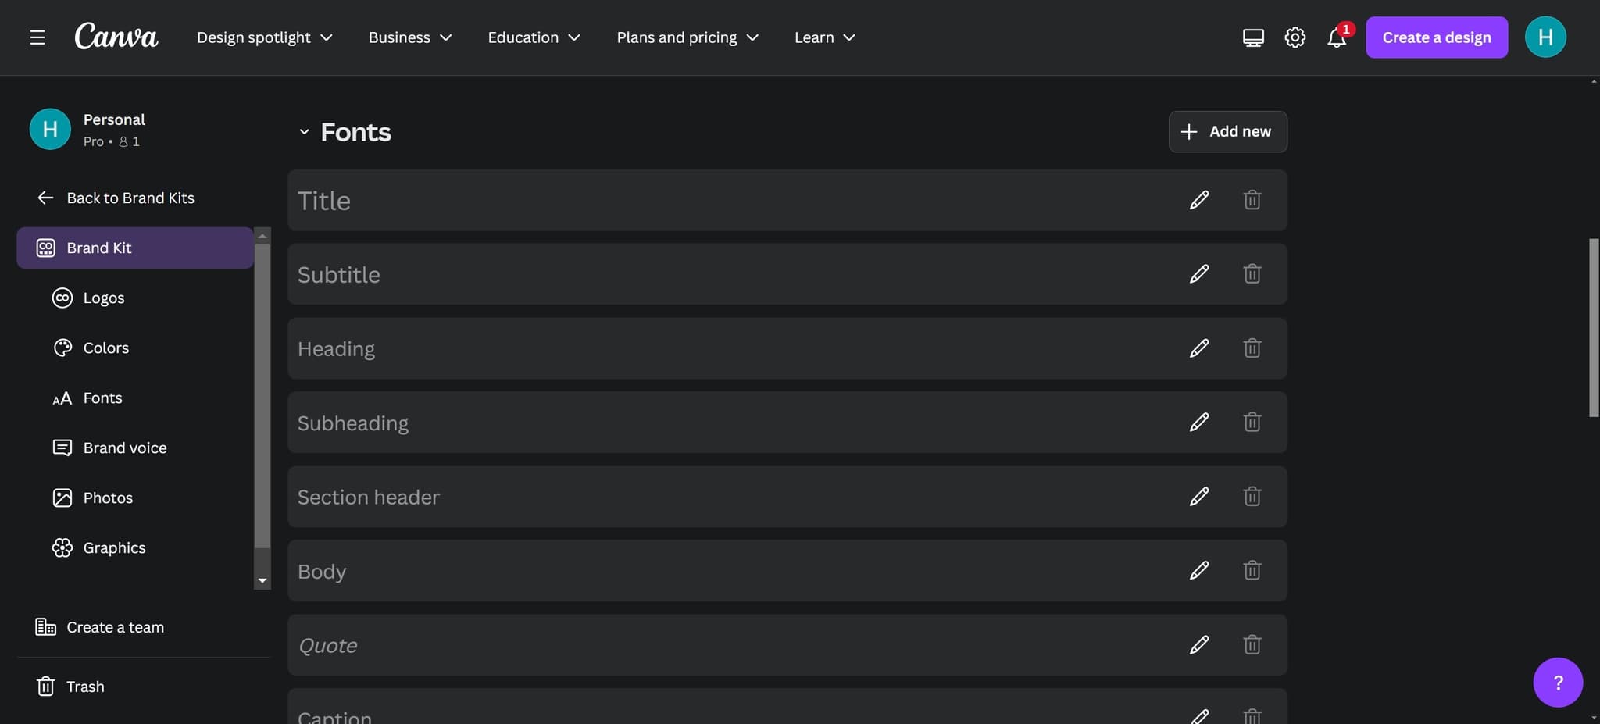Open the Photos section
1600x724 pixels.
point(109,498)
